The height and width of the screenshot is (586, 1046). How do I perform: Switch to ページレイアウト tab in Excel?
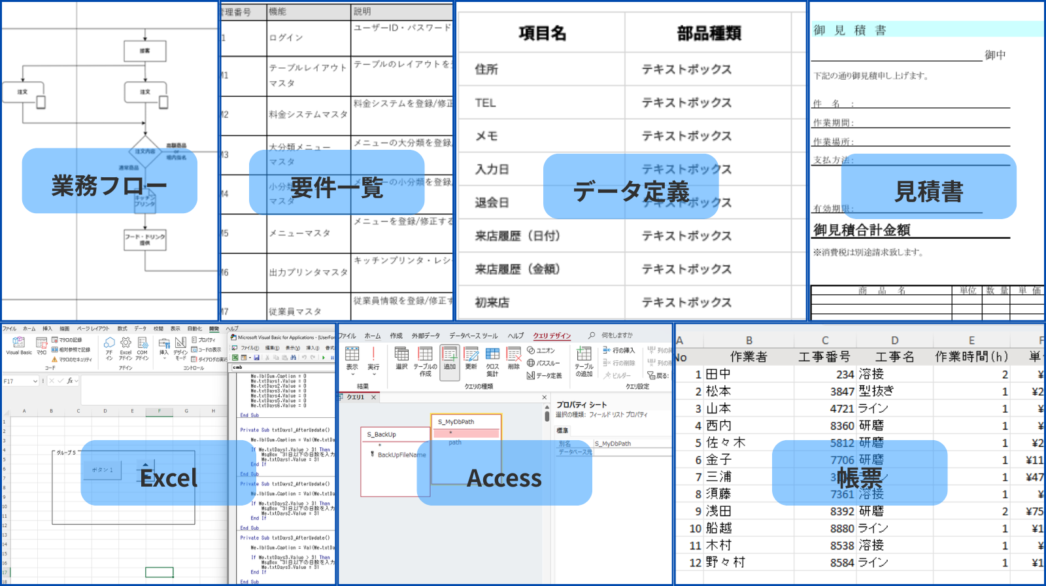pos(93,328)
